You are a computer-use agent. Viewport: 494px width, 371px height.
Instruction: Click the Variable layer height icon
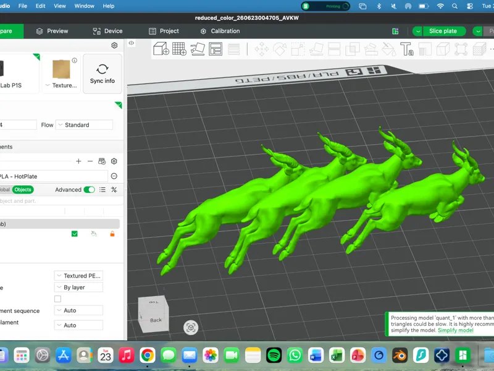234,49
